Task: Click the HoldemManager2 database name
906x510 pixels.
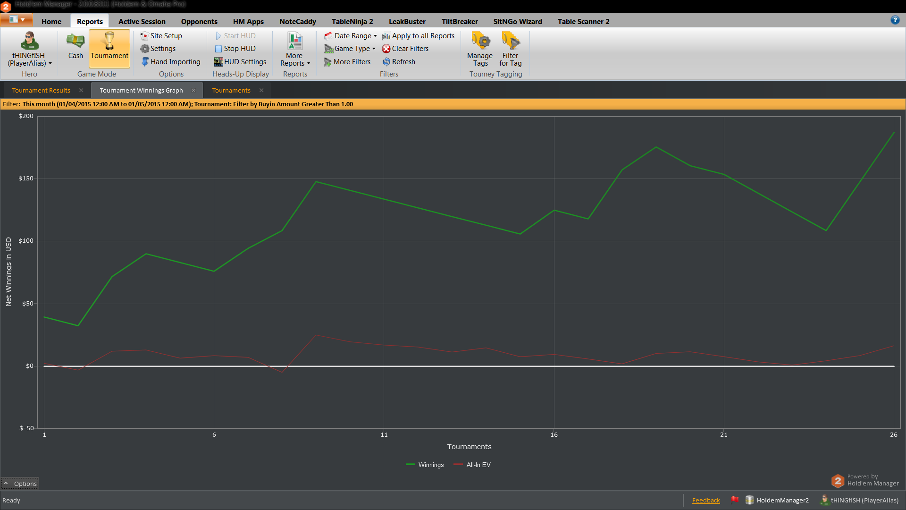Action: (x=783, y=501)
